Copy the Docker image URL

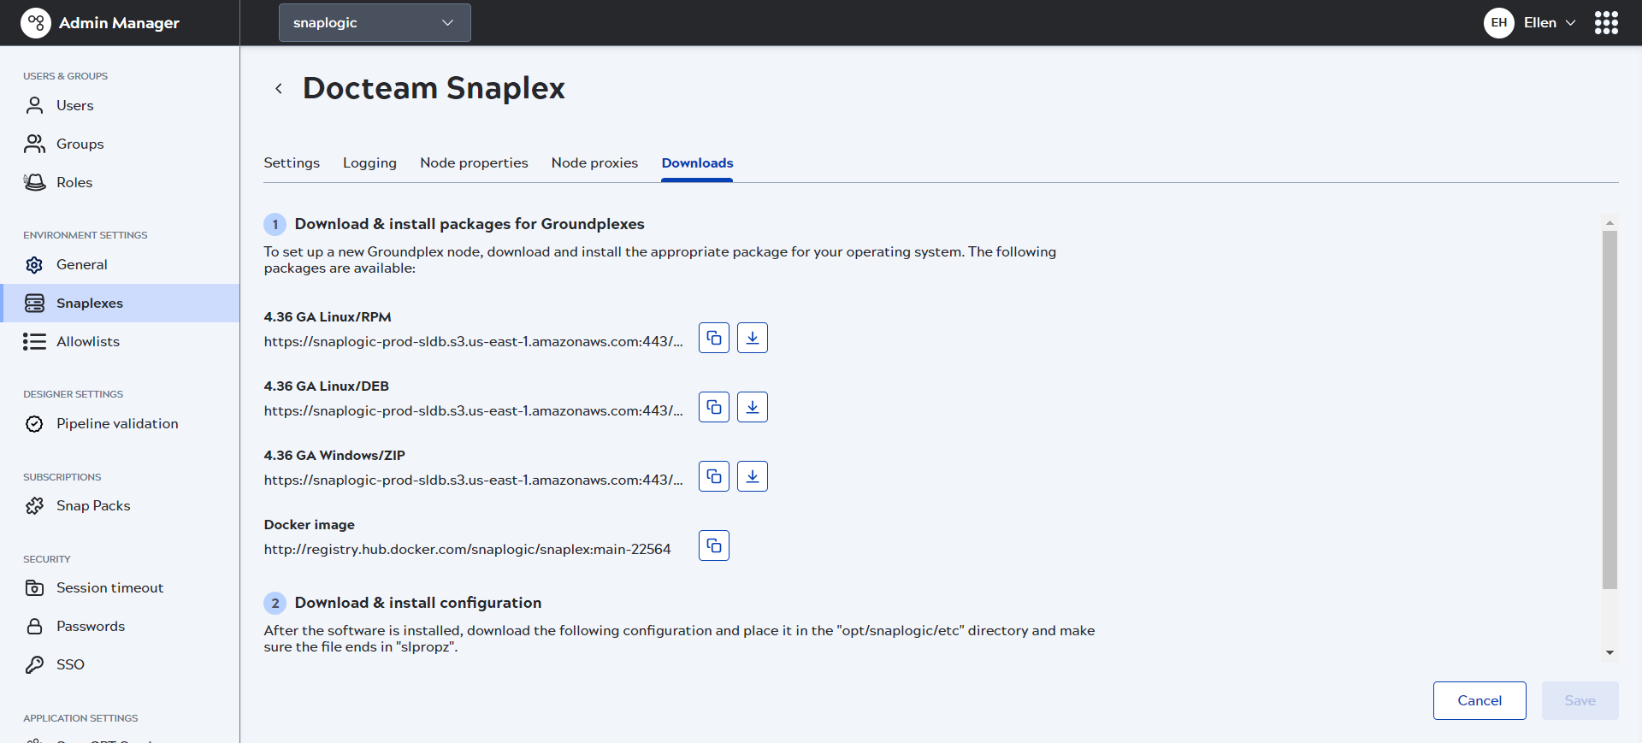pyautogui.click(x=713, y=545)
